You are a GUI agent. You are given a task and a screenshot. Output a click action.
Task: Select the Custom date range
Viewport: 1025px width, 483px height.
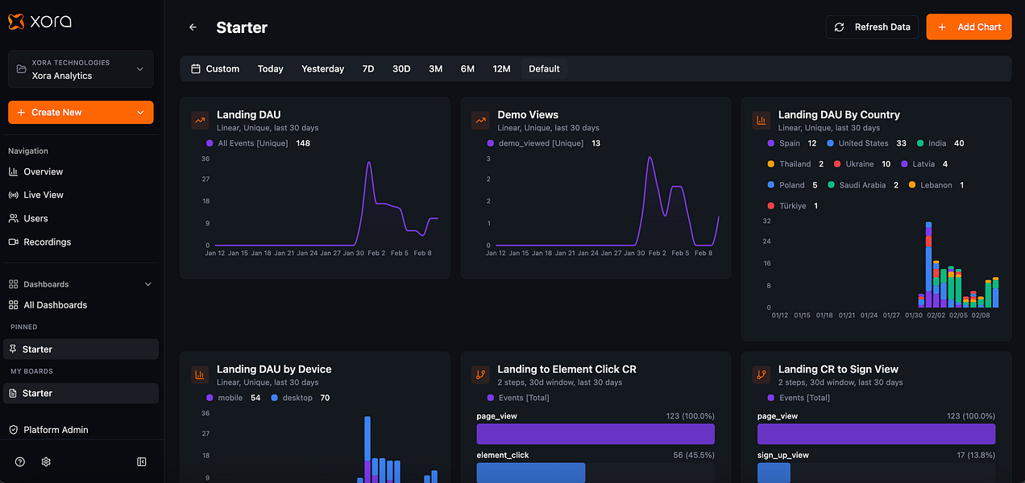click(215, 69)
